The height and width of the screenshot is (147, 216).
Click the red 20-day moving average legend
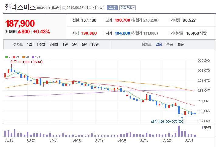tap(16, 57)
